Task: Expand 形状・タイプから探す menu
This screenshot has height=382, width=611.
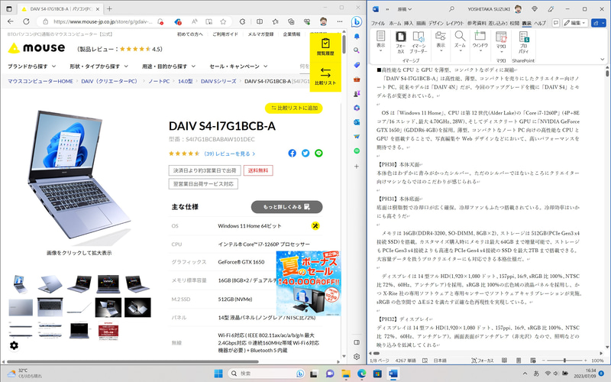Action: (x=99, y=66)
